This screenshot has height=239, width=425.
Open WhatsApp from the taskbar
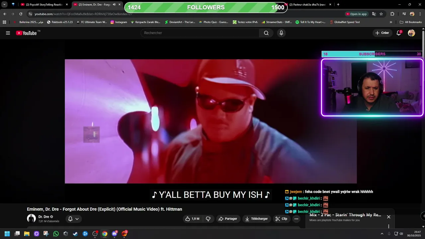pos(56,234)
